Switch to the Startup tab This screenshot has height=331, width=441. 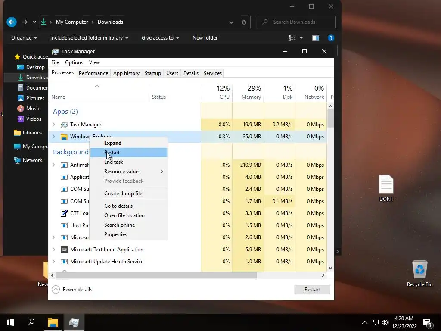coord(153,73)
